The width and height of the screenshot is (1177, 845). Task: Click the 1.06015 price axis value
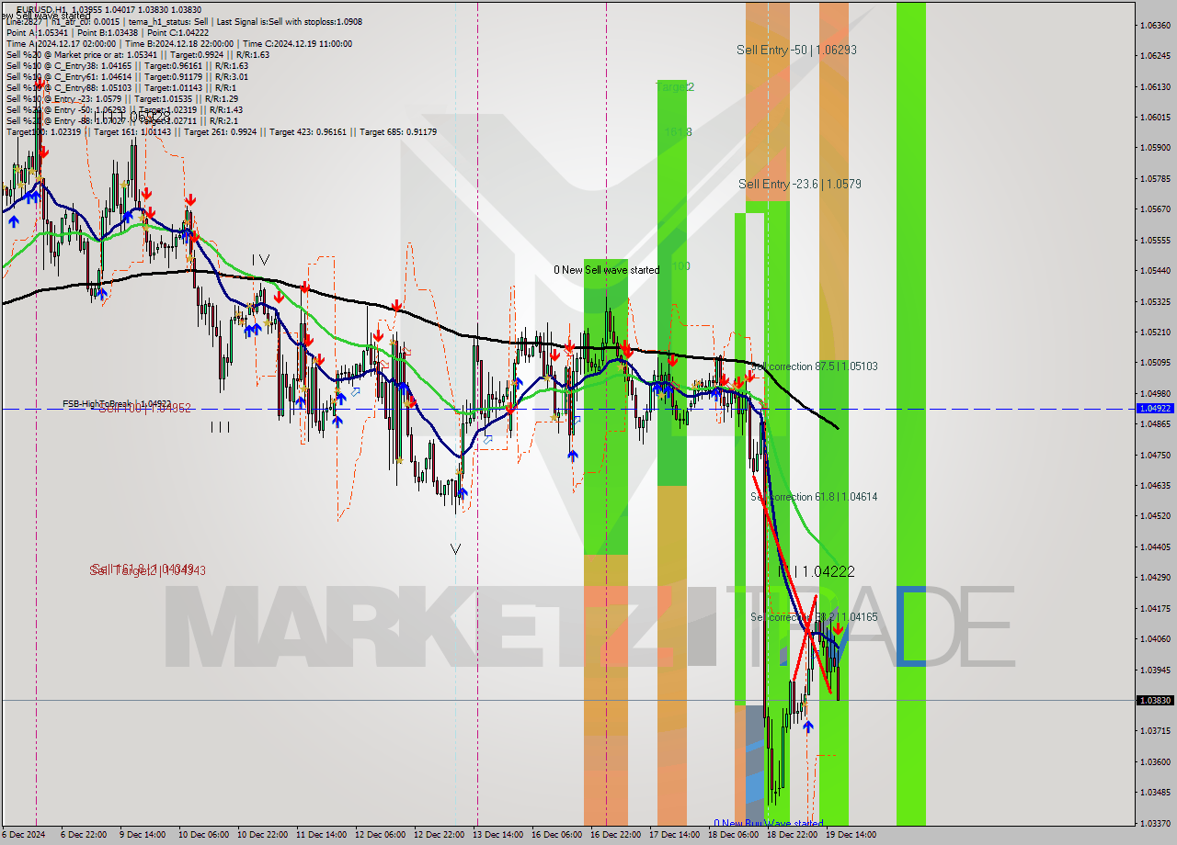point(1155,117)
